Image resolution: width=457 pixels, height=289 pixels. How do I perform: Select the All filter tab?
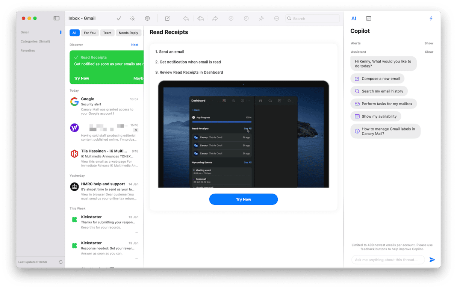[x=74, y=33]
